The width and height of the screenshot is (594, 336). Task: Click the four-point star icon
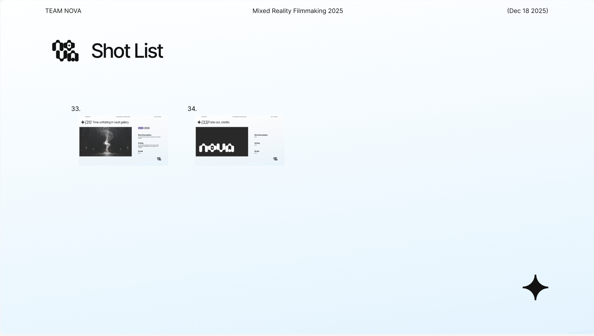(535, 287)
